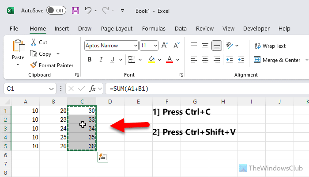Image resolution: width=309 pixels, height=177 pixels.
Task: Click the Copy button
Action: tap(41, 54)
